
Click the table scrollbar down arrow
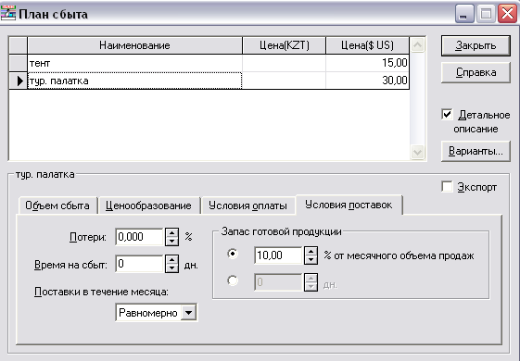(417, 153)
